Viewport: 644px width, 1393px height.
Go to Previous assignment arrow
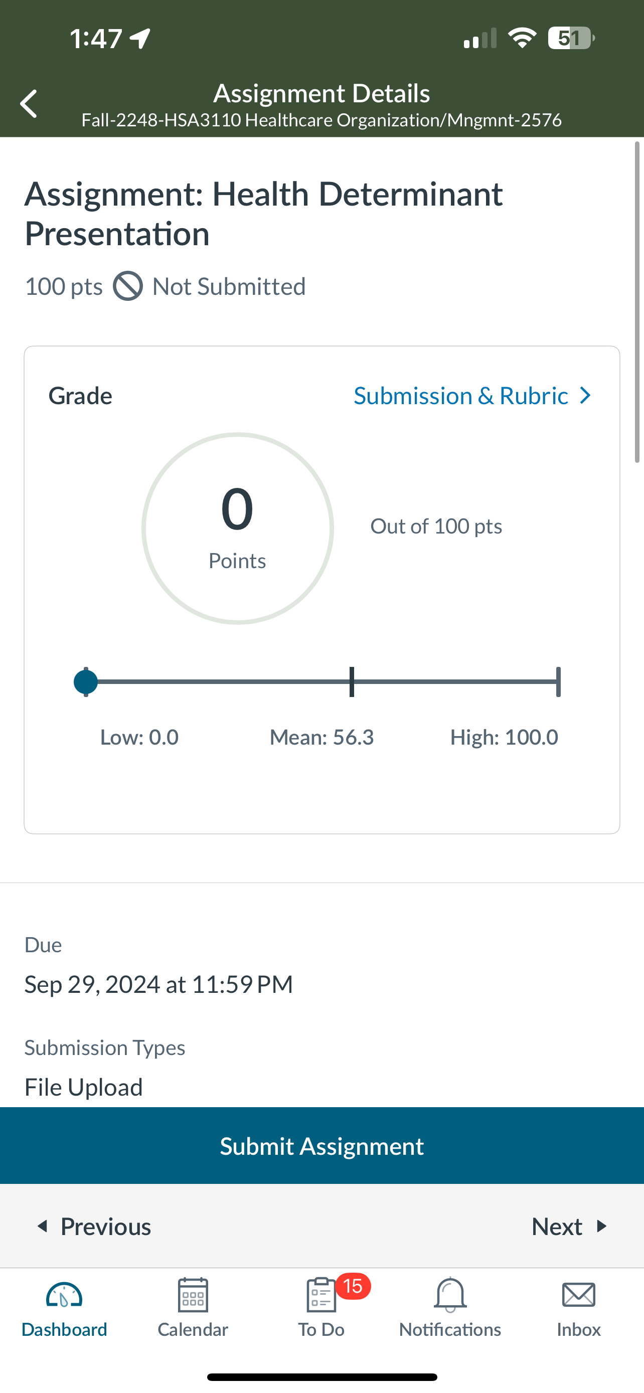[42, 1226]
